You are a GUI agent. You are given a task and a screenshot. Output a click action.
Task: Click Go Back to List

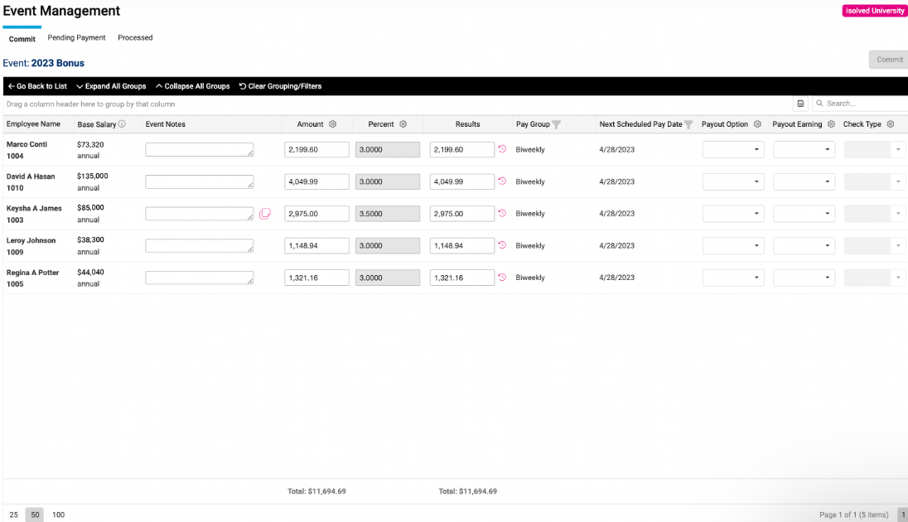pyautogui.click(x=37, y=86)
